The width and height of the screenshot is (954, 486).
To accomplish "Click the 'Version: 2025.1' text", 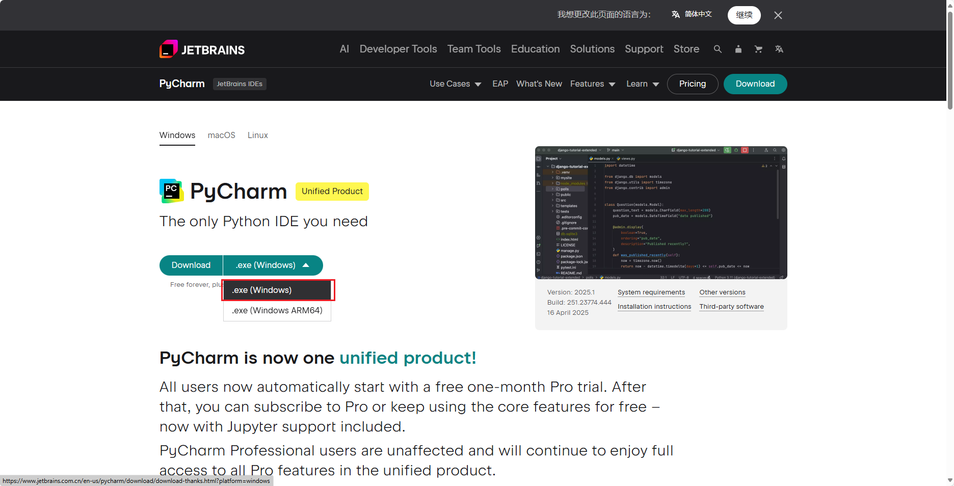I will pos(571,292).
